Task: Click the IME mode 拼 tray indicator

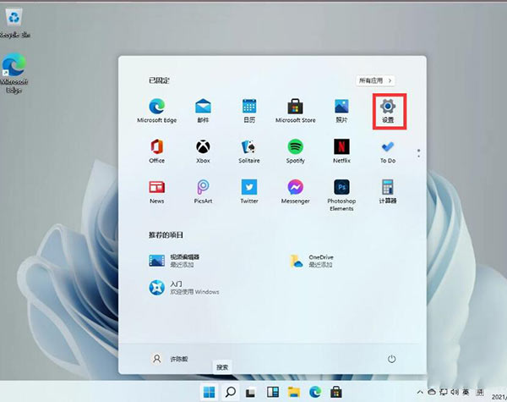Action: [x=480, y=392]
